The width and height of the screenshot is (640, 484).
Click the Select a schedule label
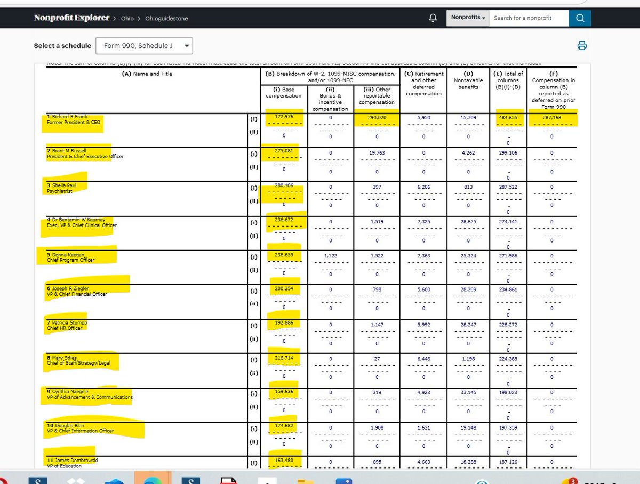[x=62, y=46]
